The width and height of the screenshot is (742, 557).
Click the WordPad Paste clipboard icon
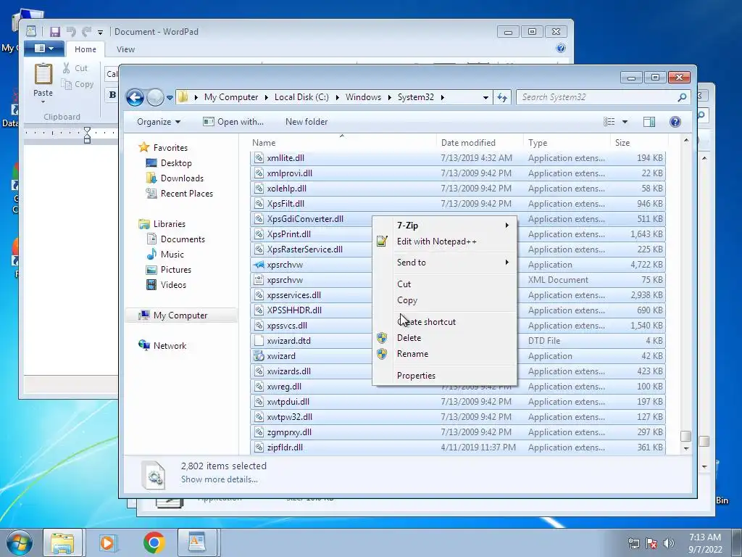pyautogui.click(x=43, y=75)
